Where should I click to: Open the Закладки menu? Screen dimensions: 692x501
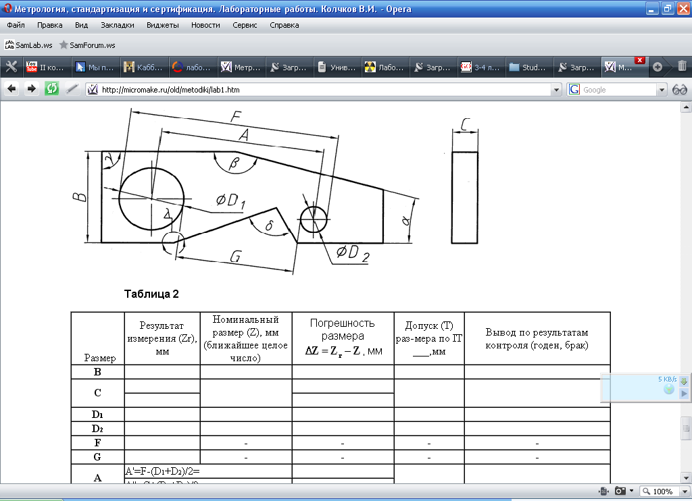(118, 25)
